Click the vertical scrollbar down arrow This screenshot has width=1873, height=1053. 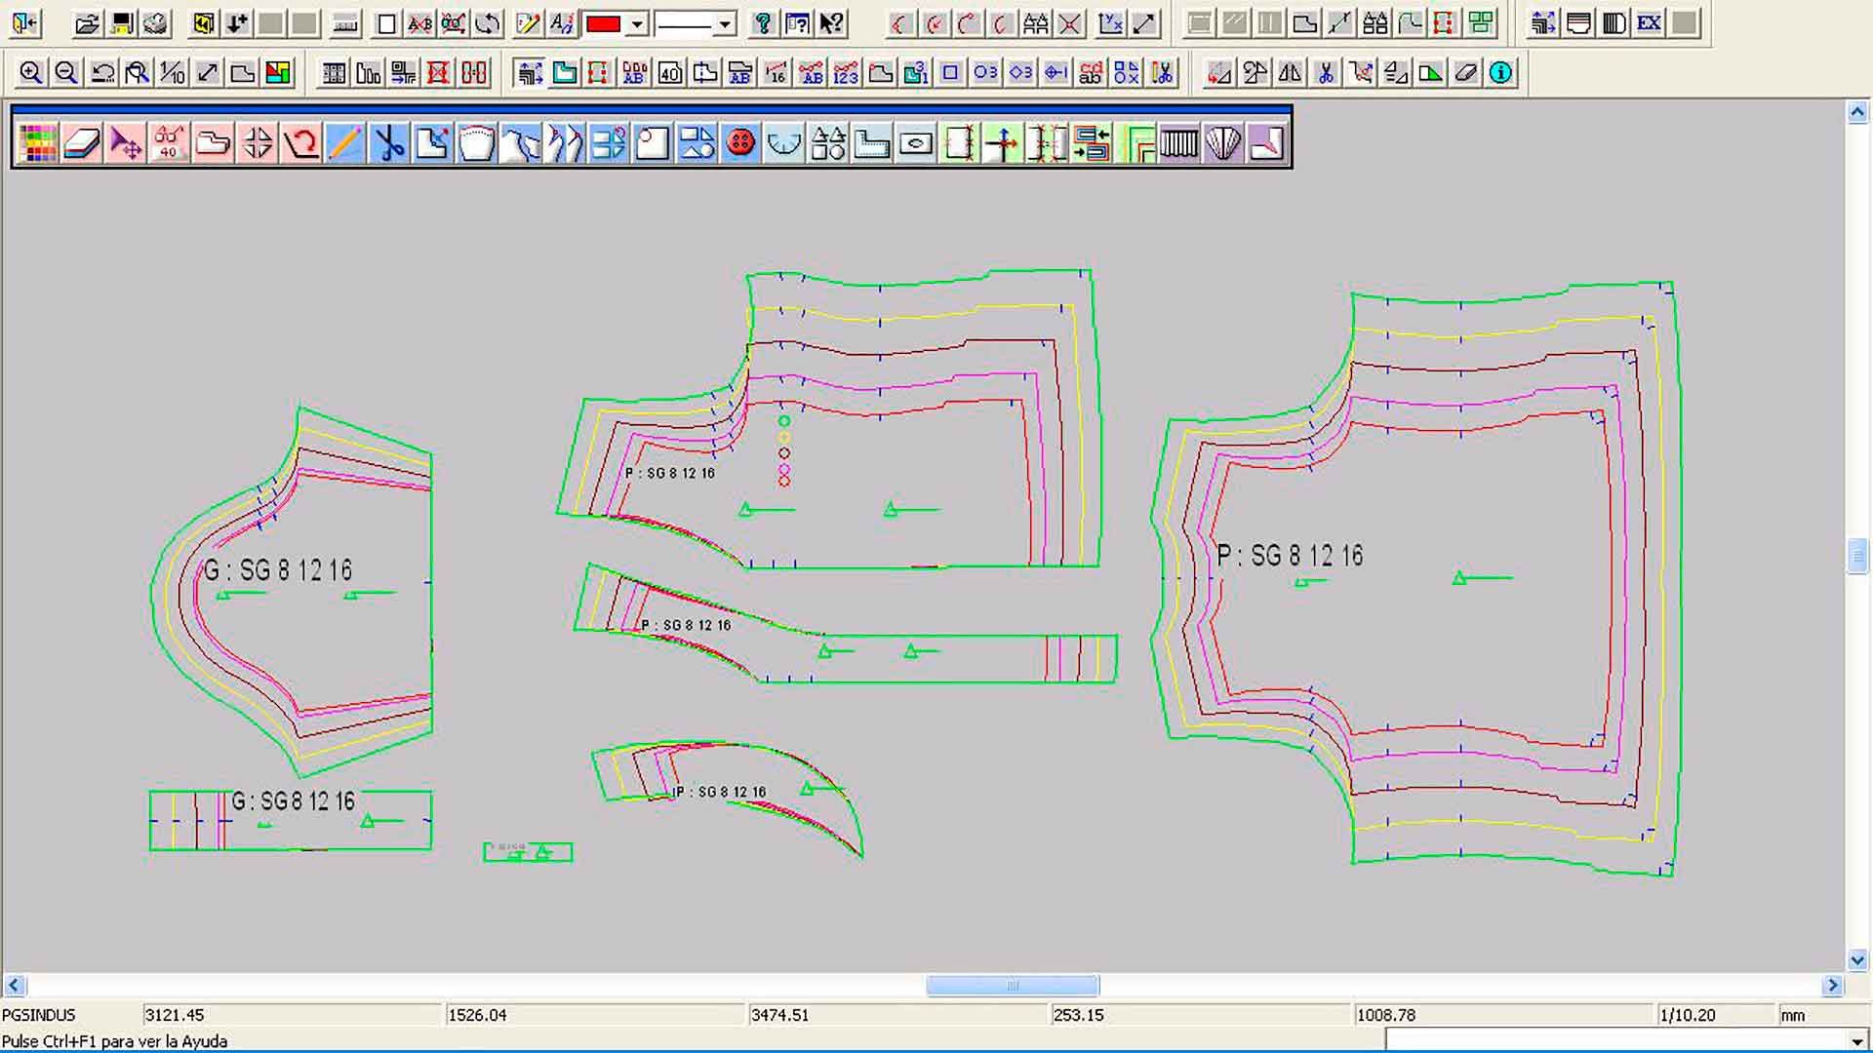pos(1856,959)
